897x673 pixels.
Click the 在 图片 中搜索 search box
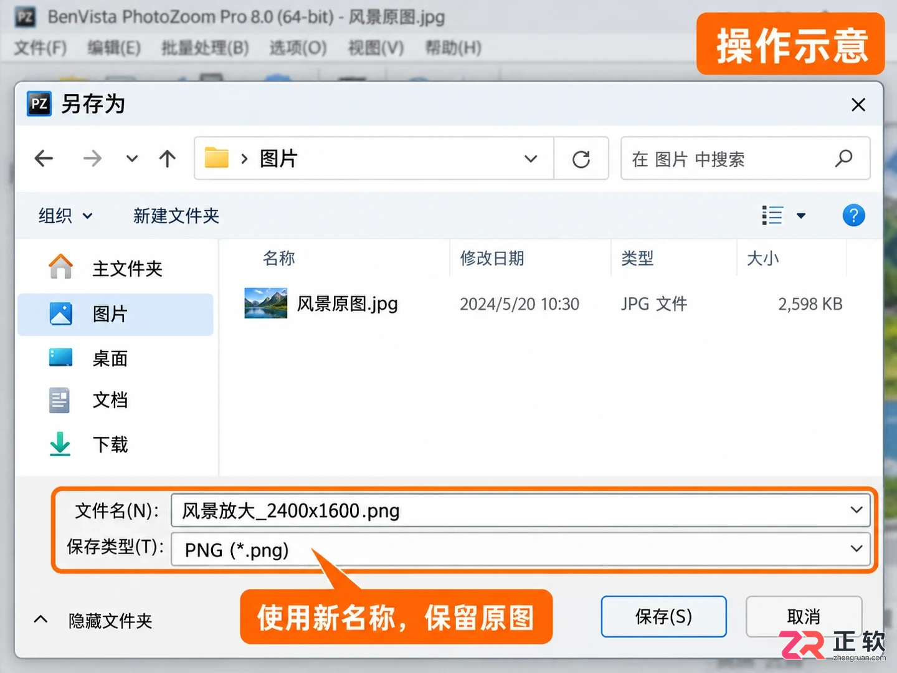745,158
